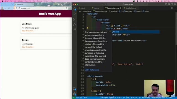Click the 'Basic Vue App' header title

pyautogui.click(x=50, y=14)
